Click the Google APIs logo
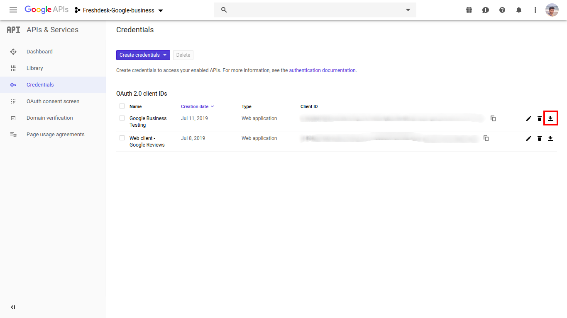The height and width of the screenshot is (318, 567). [46, 10]
